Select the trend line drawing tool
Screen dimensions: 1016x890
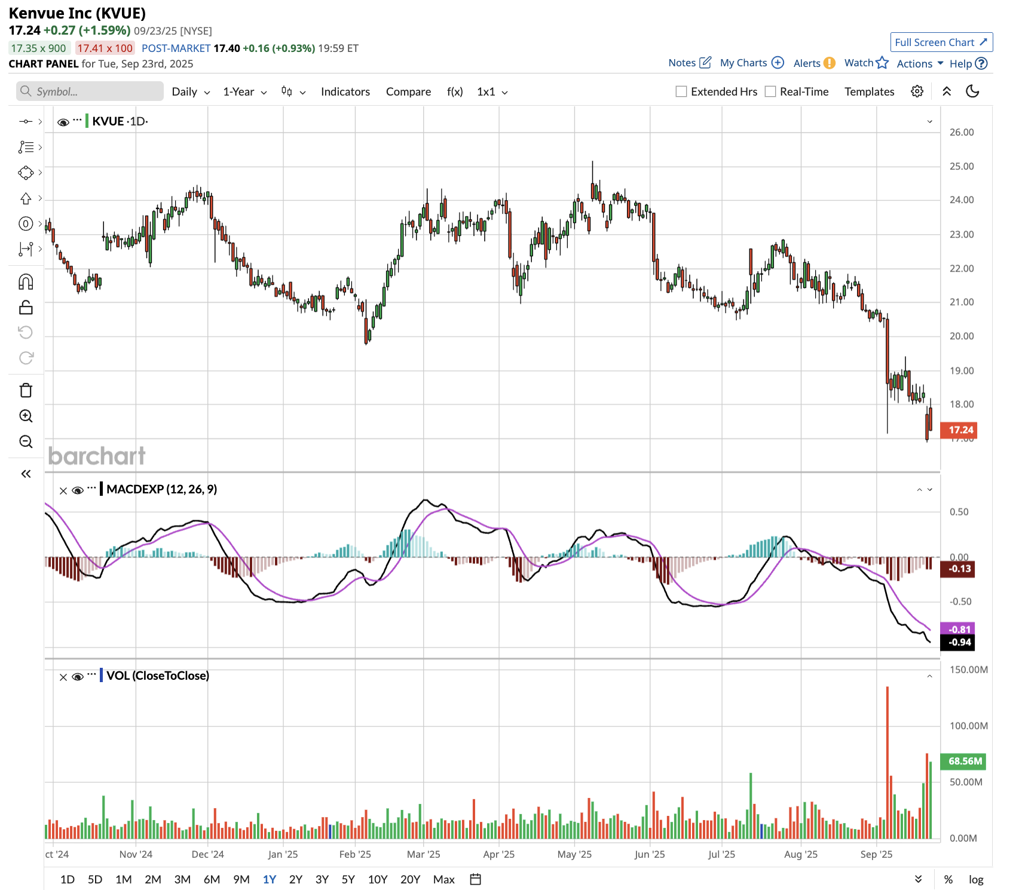(25, 121)
